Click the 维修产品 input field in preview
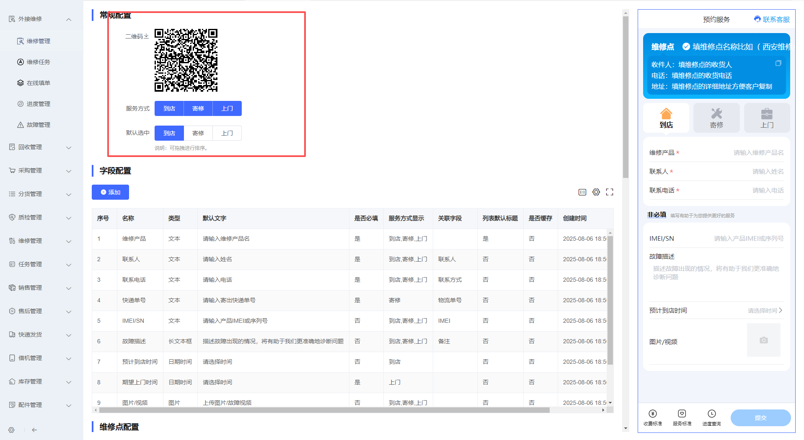The image size is (804, 440). tap(746, 153)
